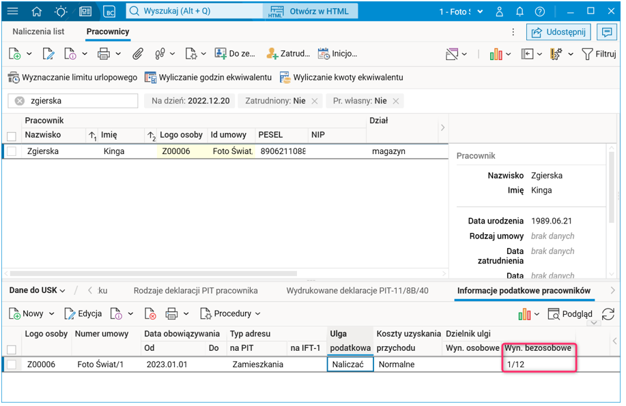Click the 'Wyszukaj (Alt + Q)' search field
This screenshot has height=406, width=626.
click(x=195, y=12)
